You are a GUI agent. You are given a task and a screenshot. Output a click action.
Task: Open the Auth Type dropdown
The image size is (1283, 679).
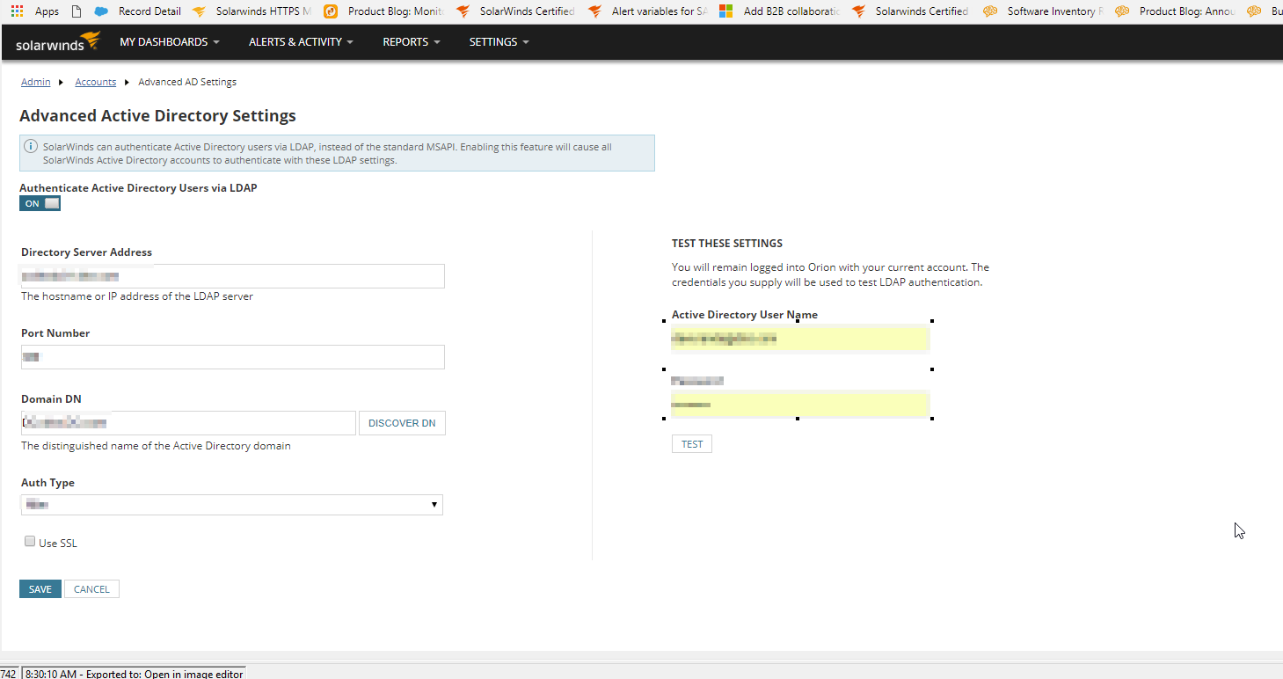click(232, 504)
